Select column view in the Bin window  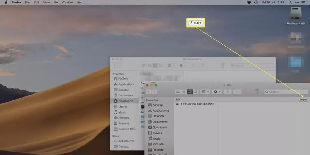[x=189, y=92]
